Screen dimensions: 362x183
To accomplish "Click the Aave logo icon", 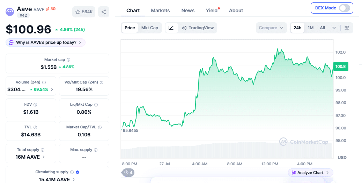I will point(10,12).
